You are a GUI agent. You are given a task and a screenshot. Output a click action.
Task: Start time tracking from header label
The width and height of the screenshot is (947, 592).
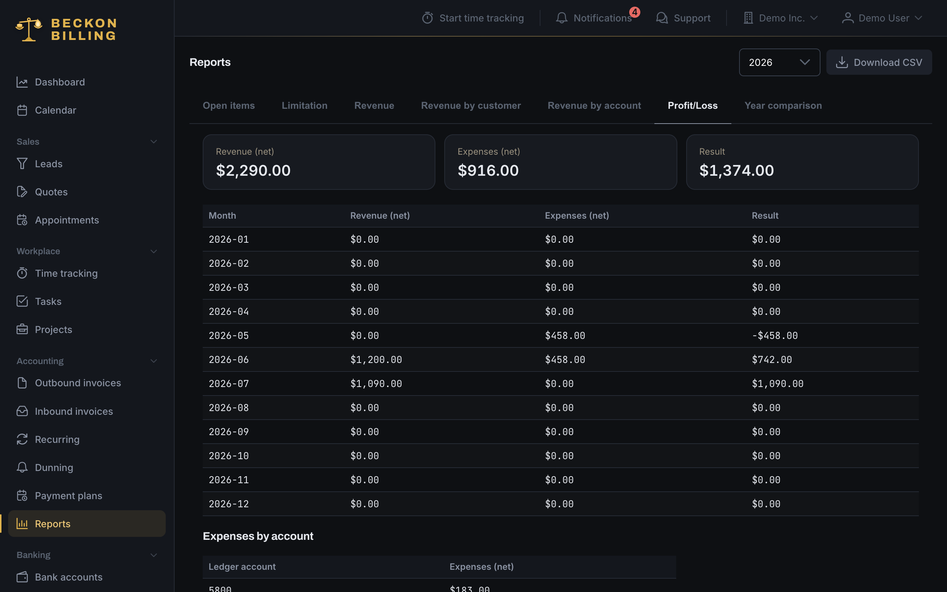pyautogui.click(x=481, y=18)
